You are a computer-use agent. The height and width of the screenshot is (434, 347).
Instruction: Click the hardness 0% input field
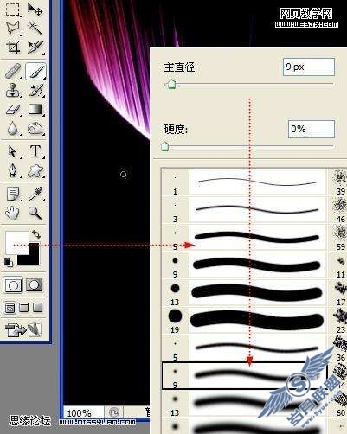coord(312,129)
